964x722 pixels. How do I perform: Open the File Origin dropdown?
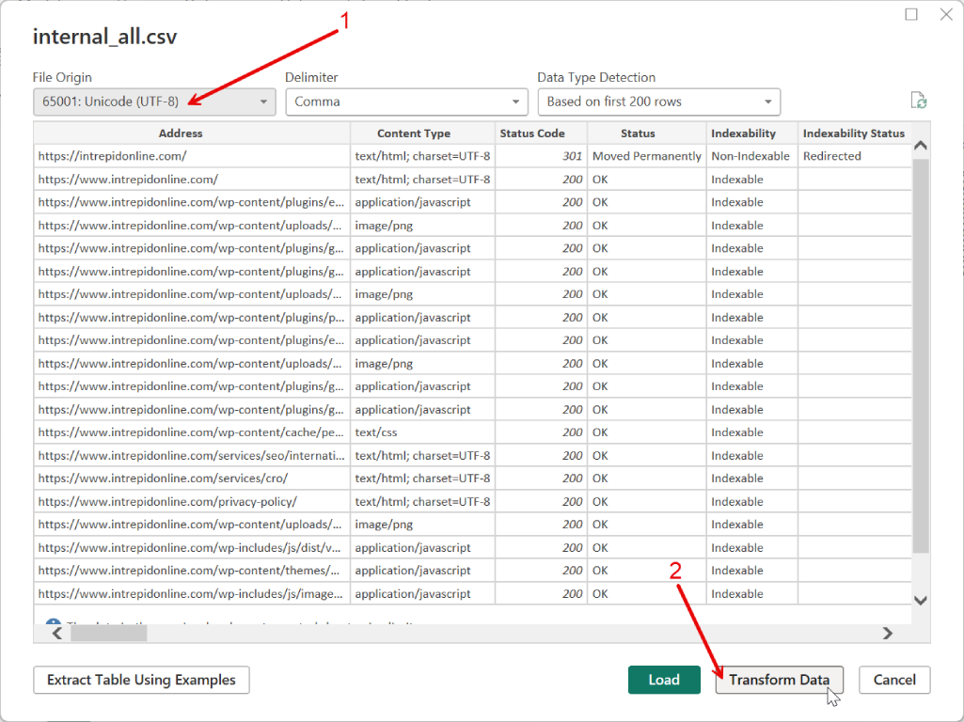[x=154, y=102]
